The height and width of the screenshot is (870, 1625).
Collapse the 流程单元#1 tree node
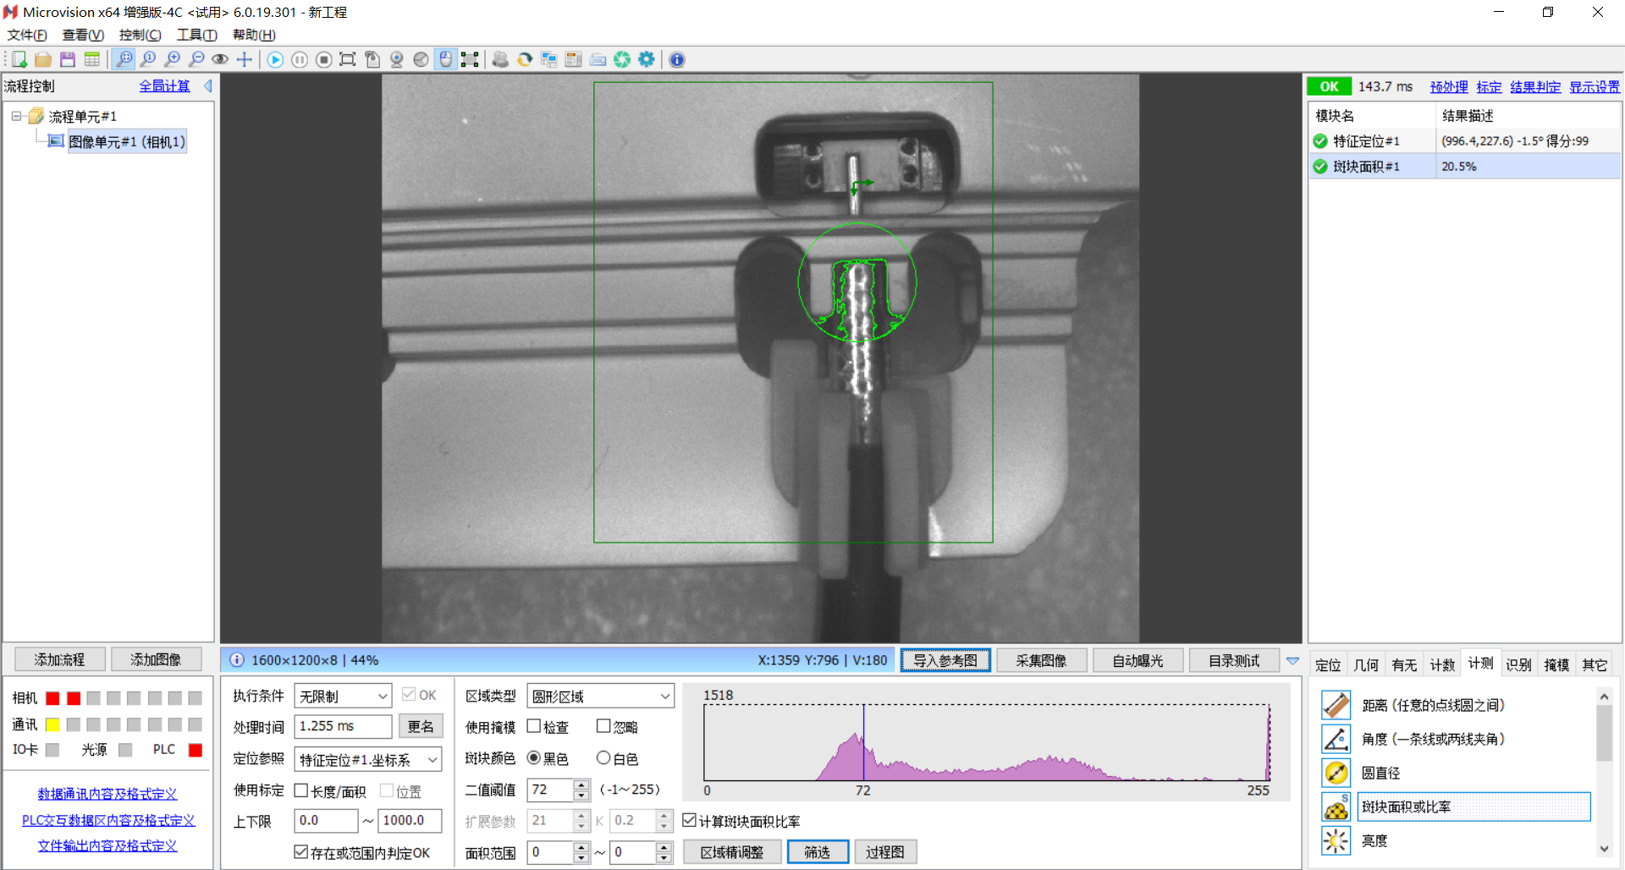tap(16, 116)
